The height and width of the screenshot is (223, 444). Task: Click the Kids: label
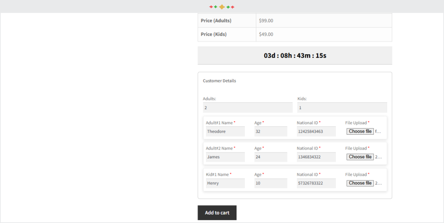302,99
